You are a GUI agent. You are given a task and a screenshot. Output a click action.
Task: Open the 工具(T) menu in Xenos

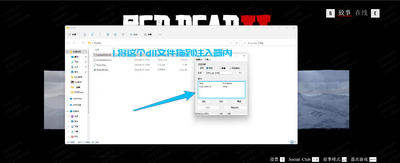[x=207, y=60]
